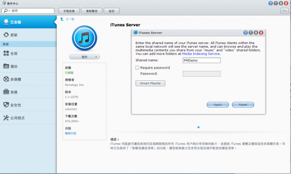The width and height of the screenshot is (291, 174).
Task: Click the blue screenshot pagination dot
Action: point(198,127)
